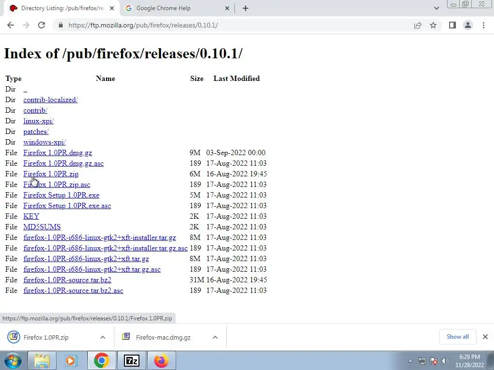Download firefox-1.0PR-i686-linux-gtk2+xft.tar.gz

(x=86, y=259)
